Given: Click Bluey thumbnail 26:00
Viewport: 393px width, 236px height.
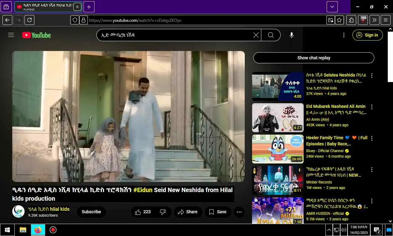Looking at the screenshot, I should (x=278, y=149).
